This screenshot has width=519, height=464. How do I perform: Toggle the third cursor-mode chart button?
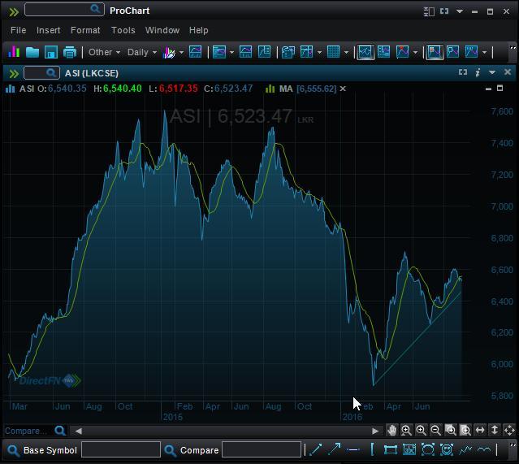[471, 52]
